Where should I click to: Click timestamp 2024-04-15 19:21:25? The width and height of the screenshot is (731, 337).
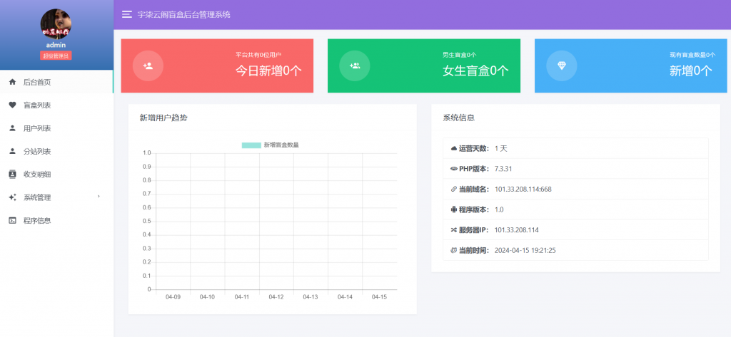tap(525, 250)
